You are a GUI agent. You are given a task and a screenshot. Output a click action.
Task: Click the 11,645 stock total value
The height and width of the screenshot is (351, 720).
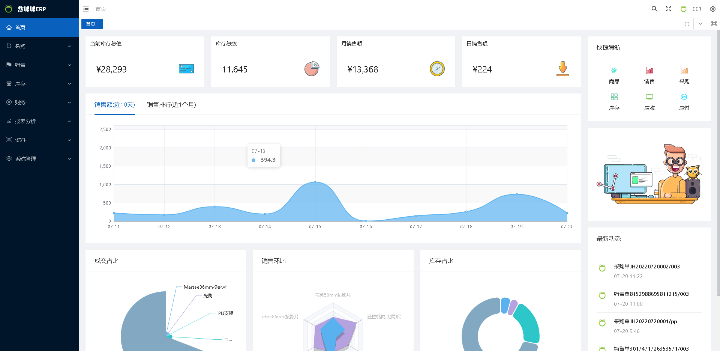[235, 69]
